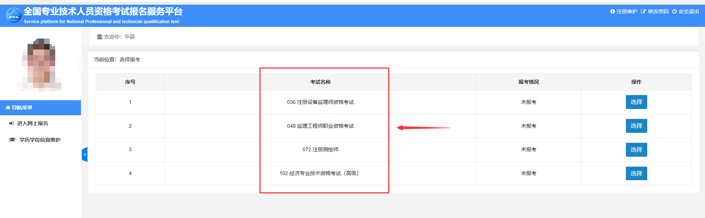705x218 pixels.
Task: Click the building icon beside 欢迎你
Action: pyautogui.click(x=99, y=37)
